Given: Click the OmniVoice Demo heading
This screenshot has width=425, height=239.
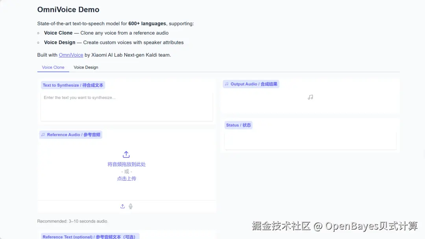Looking at the screenshot, I should coord(68,9).
